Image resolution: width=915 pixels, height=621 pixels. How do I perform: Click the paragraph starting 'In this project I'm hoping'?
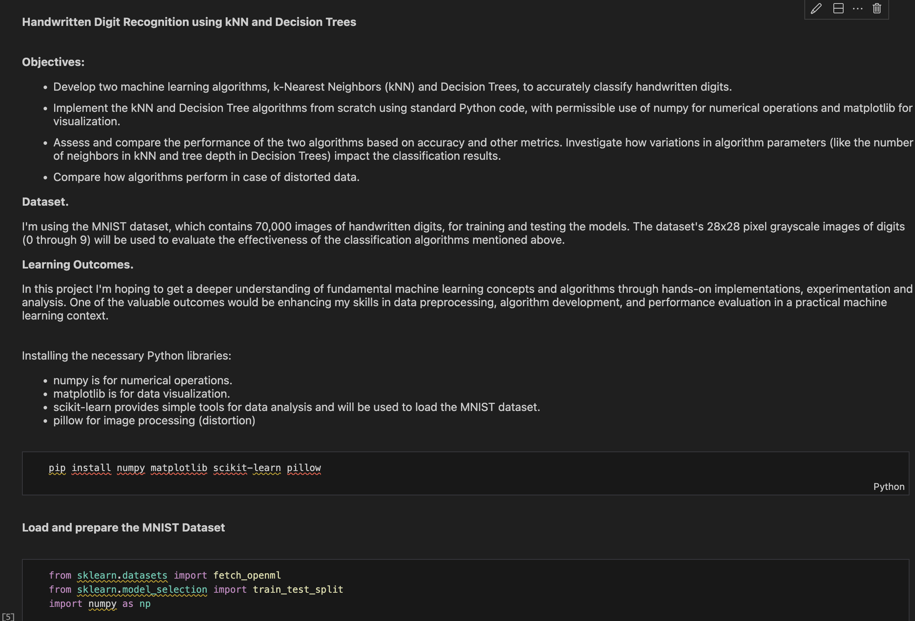(467, 302)
